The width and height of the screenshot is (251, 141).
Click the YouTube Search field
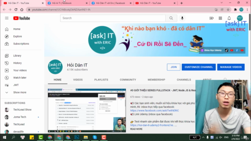tap(113, 18)
